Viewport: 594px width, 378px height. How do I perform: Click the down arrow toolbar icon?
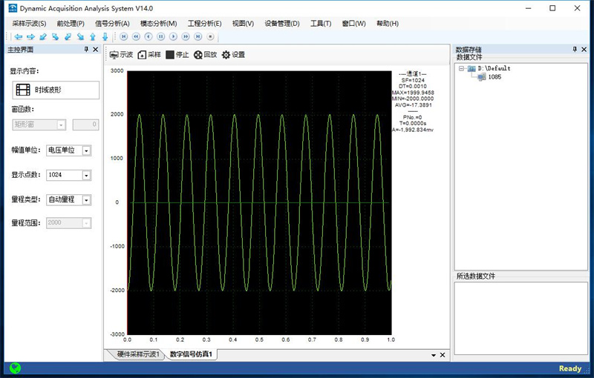pyautogui.click(x=105, y=36)
